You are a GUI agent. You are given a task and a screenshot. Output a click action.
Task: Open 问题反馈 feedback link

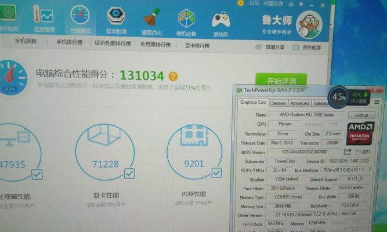(273, 3)
